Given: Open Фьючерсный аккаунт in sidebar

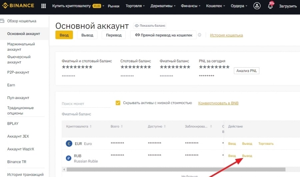Looking at the screenshot, I should click(19, 60).
